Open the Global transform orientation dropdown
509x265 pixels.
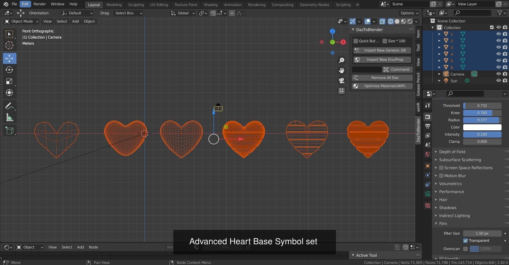tap(183, 13)
